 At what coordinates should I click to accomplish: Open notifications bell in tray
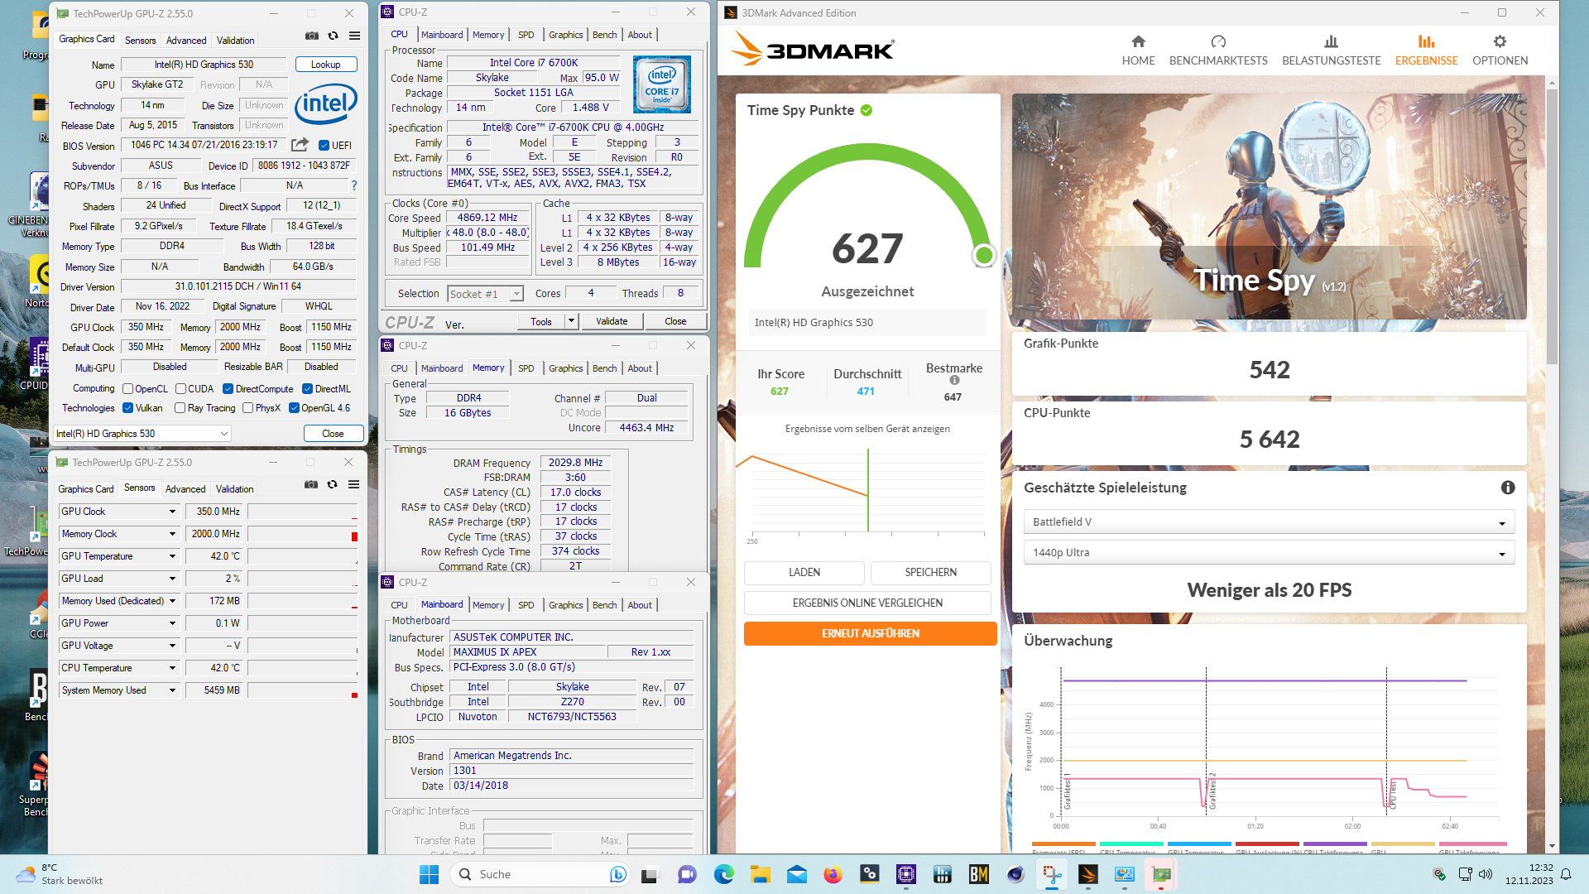(x=1566, y=874)
